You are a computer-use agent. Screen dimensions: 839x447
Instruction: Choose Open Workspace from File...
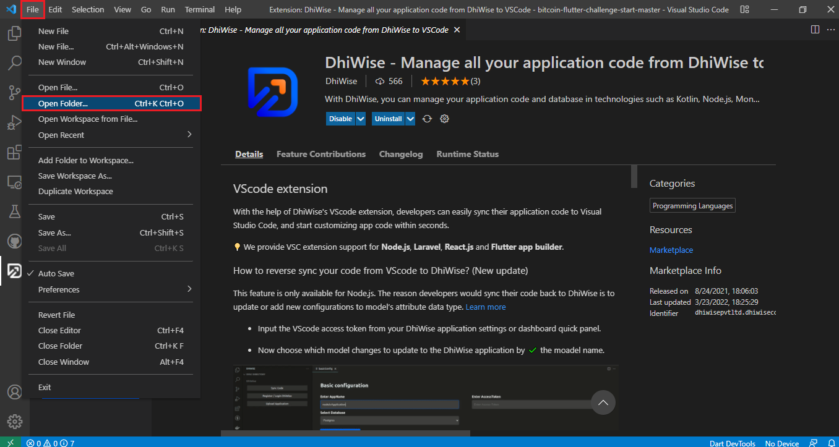click(111, 119)
